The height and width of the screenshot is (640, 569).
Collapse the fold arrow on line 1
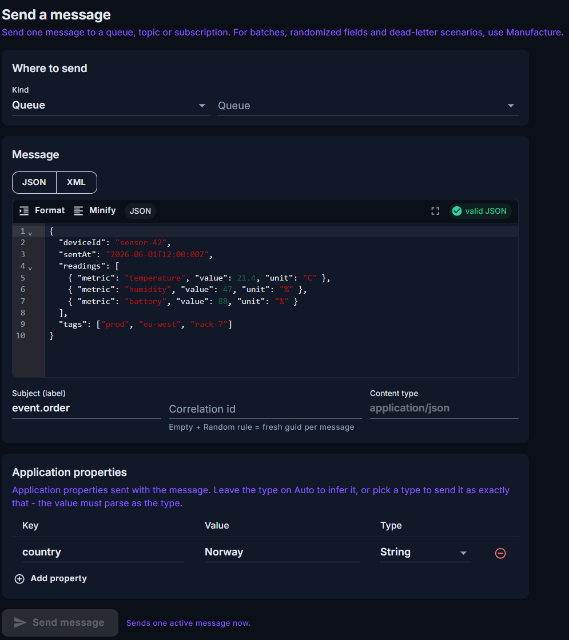[x=30, y=234]
